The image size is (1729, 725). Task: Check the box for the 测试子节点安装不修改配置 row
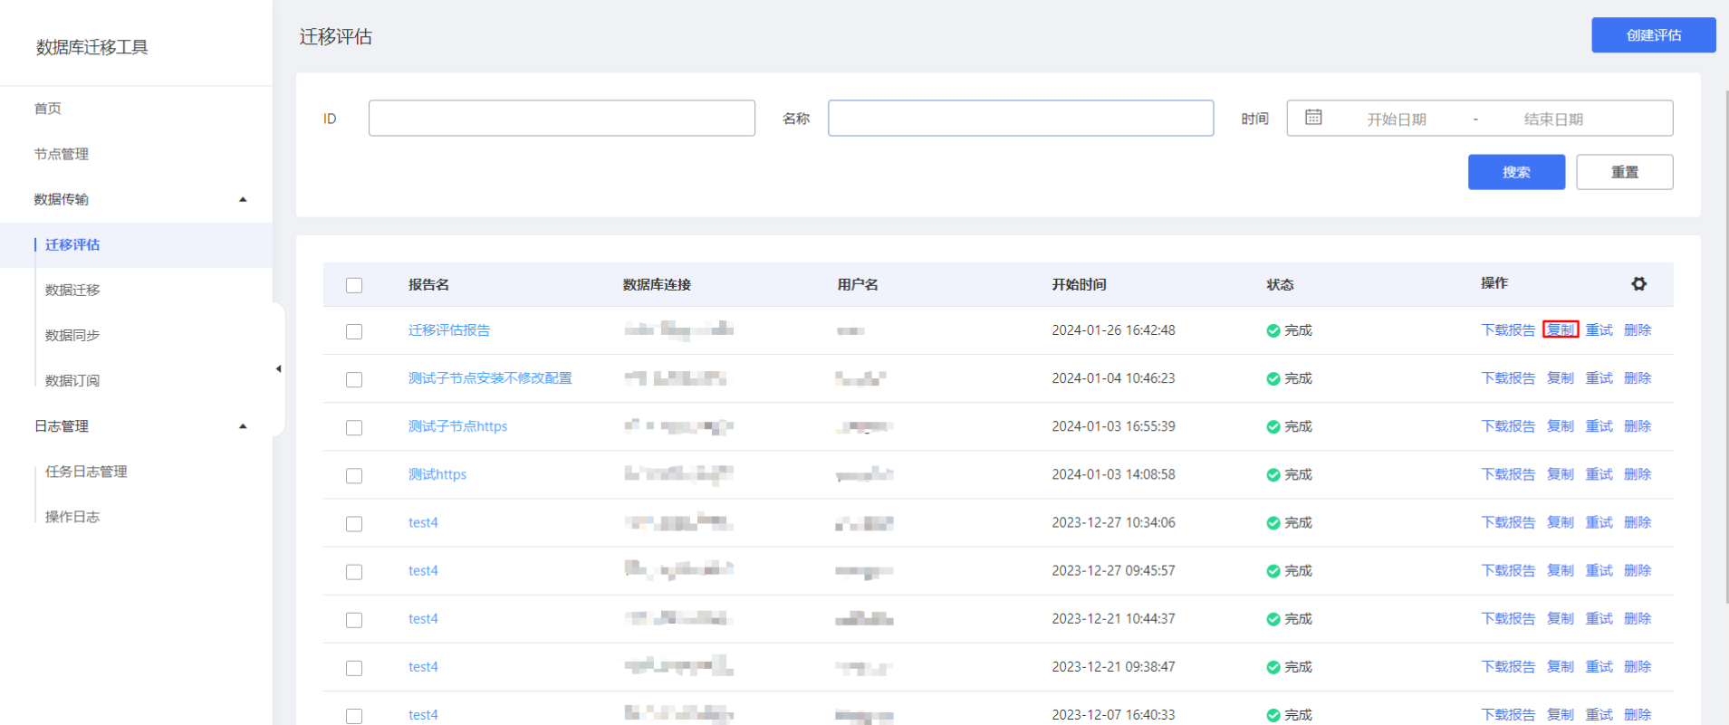pyautogui.click(x=354, y=379)
